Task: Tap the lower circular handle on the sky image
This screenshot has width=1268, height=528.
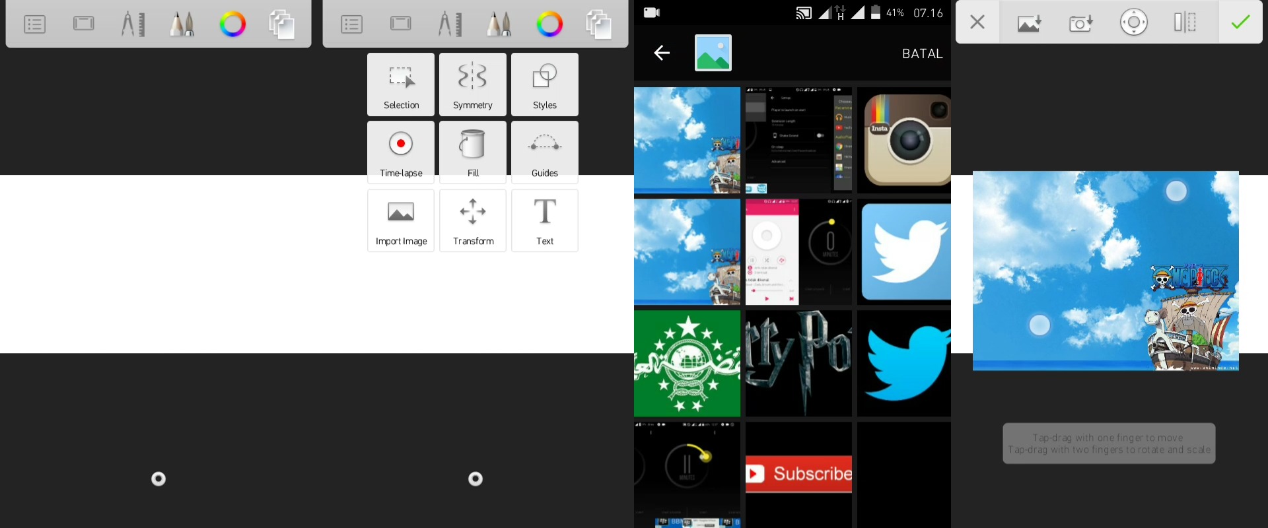Action: coord(1039,325)
